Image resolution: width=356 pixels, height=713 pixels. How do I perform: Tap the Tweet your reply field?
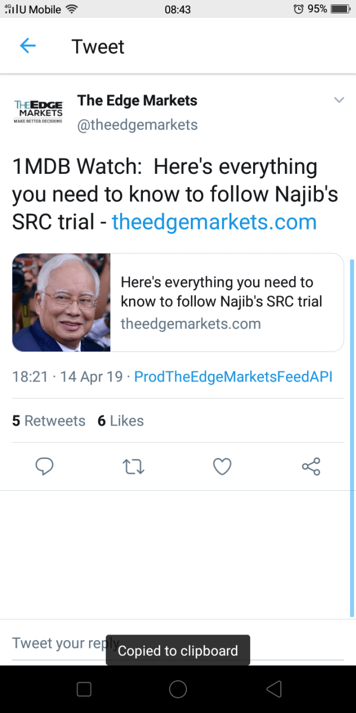pos(61,643)
